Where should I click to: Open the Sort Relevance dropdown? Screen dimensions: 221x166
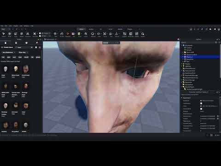tap(8, 53)
